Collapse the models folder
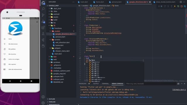Image resolution: width=187 pixels, height=105 pixels. click(57, 31)
